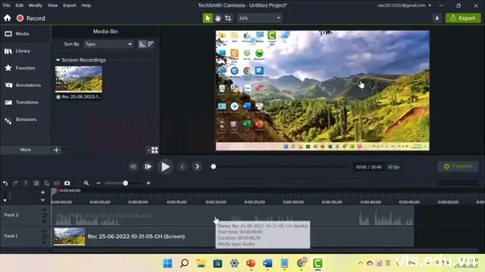Viewport: 485px width, 272px height.
Task: Play the video preview
Action: click(165, 167)
